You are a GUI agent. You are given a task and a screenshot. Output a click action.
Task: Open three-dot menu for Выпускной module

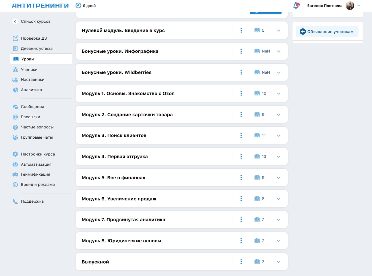[241, 262]
